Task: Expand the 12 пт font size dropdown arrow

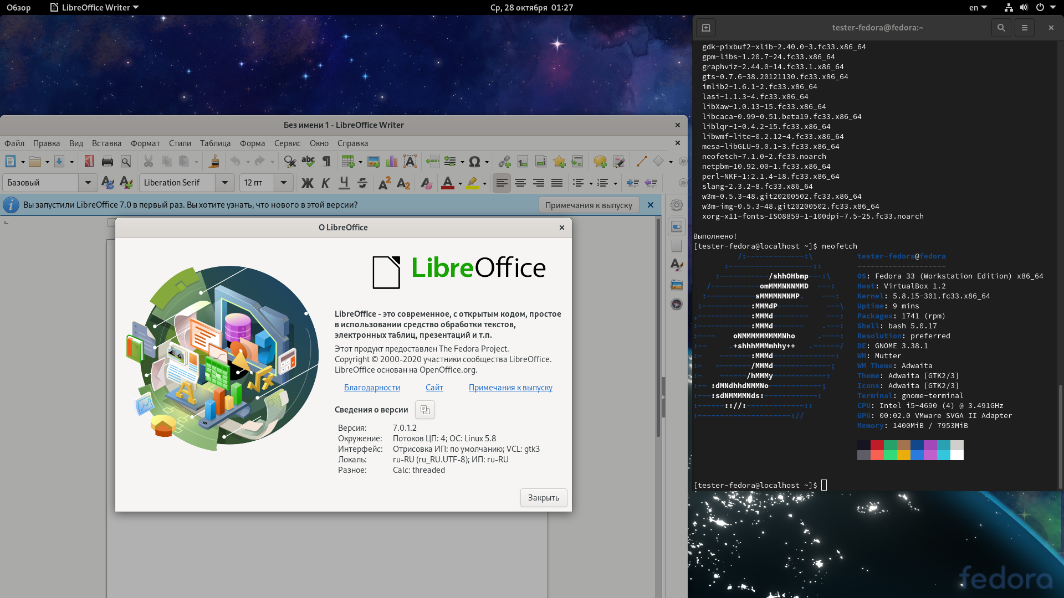Action: pyautogui.click(x=284, y=183)
